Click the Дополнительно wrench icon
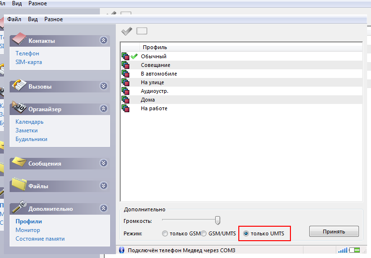This screenshot has width=371, height=258. pos(19,207)
